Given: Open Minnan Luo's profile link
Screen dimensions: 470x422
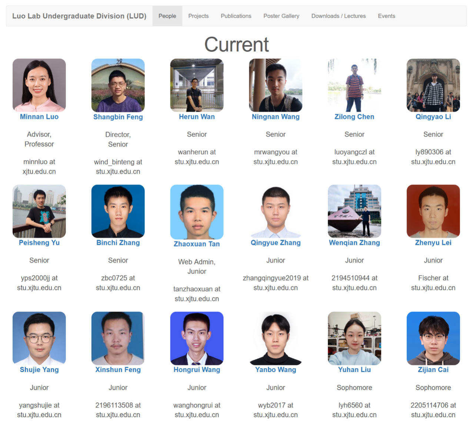Looking at the screenshot, I should (x=39, y=117).
